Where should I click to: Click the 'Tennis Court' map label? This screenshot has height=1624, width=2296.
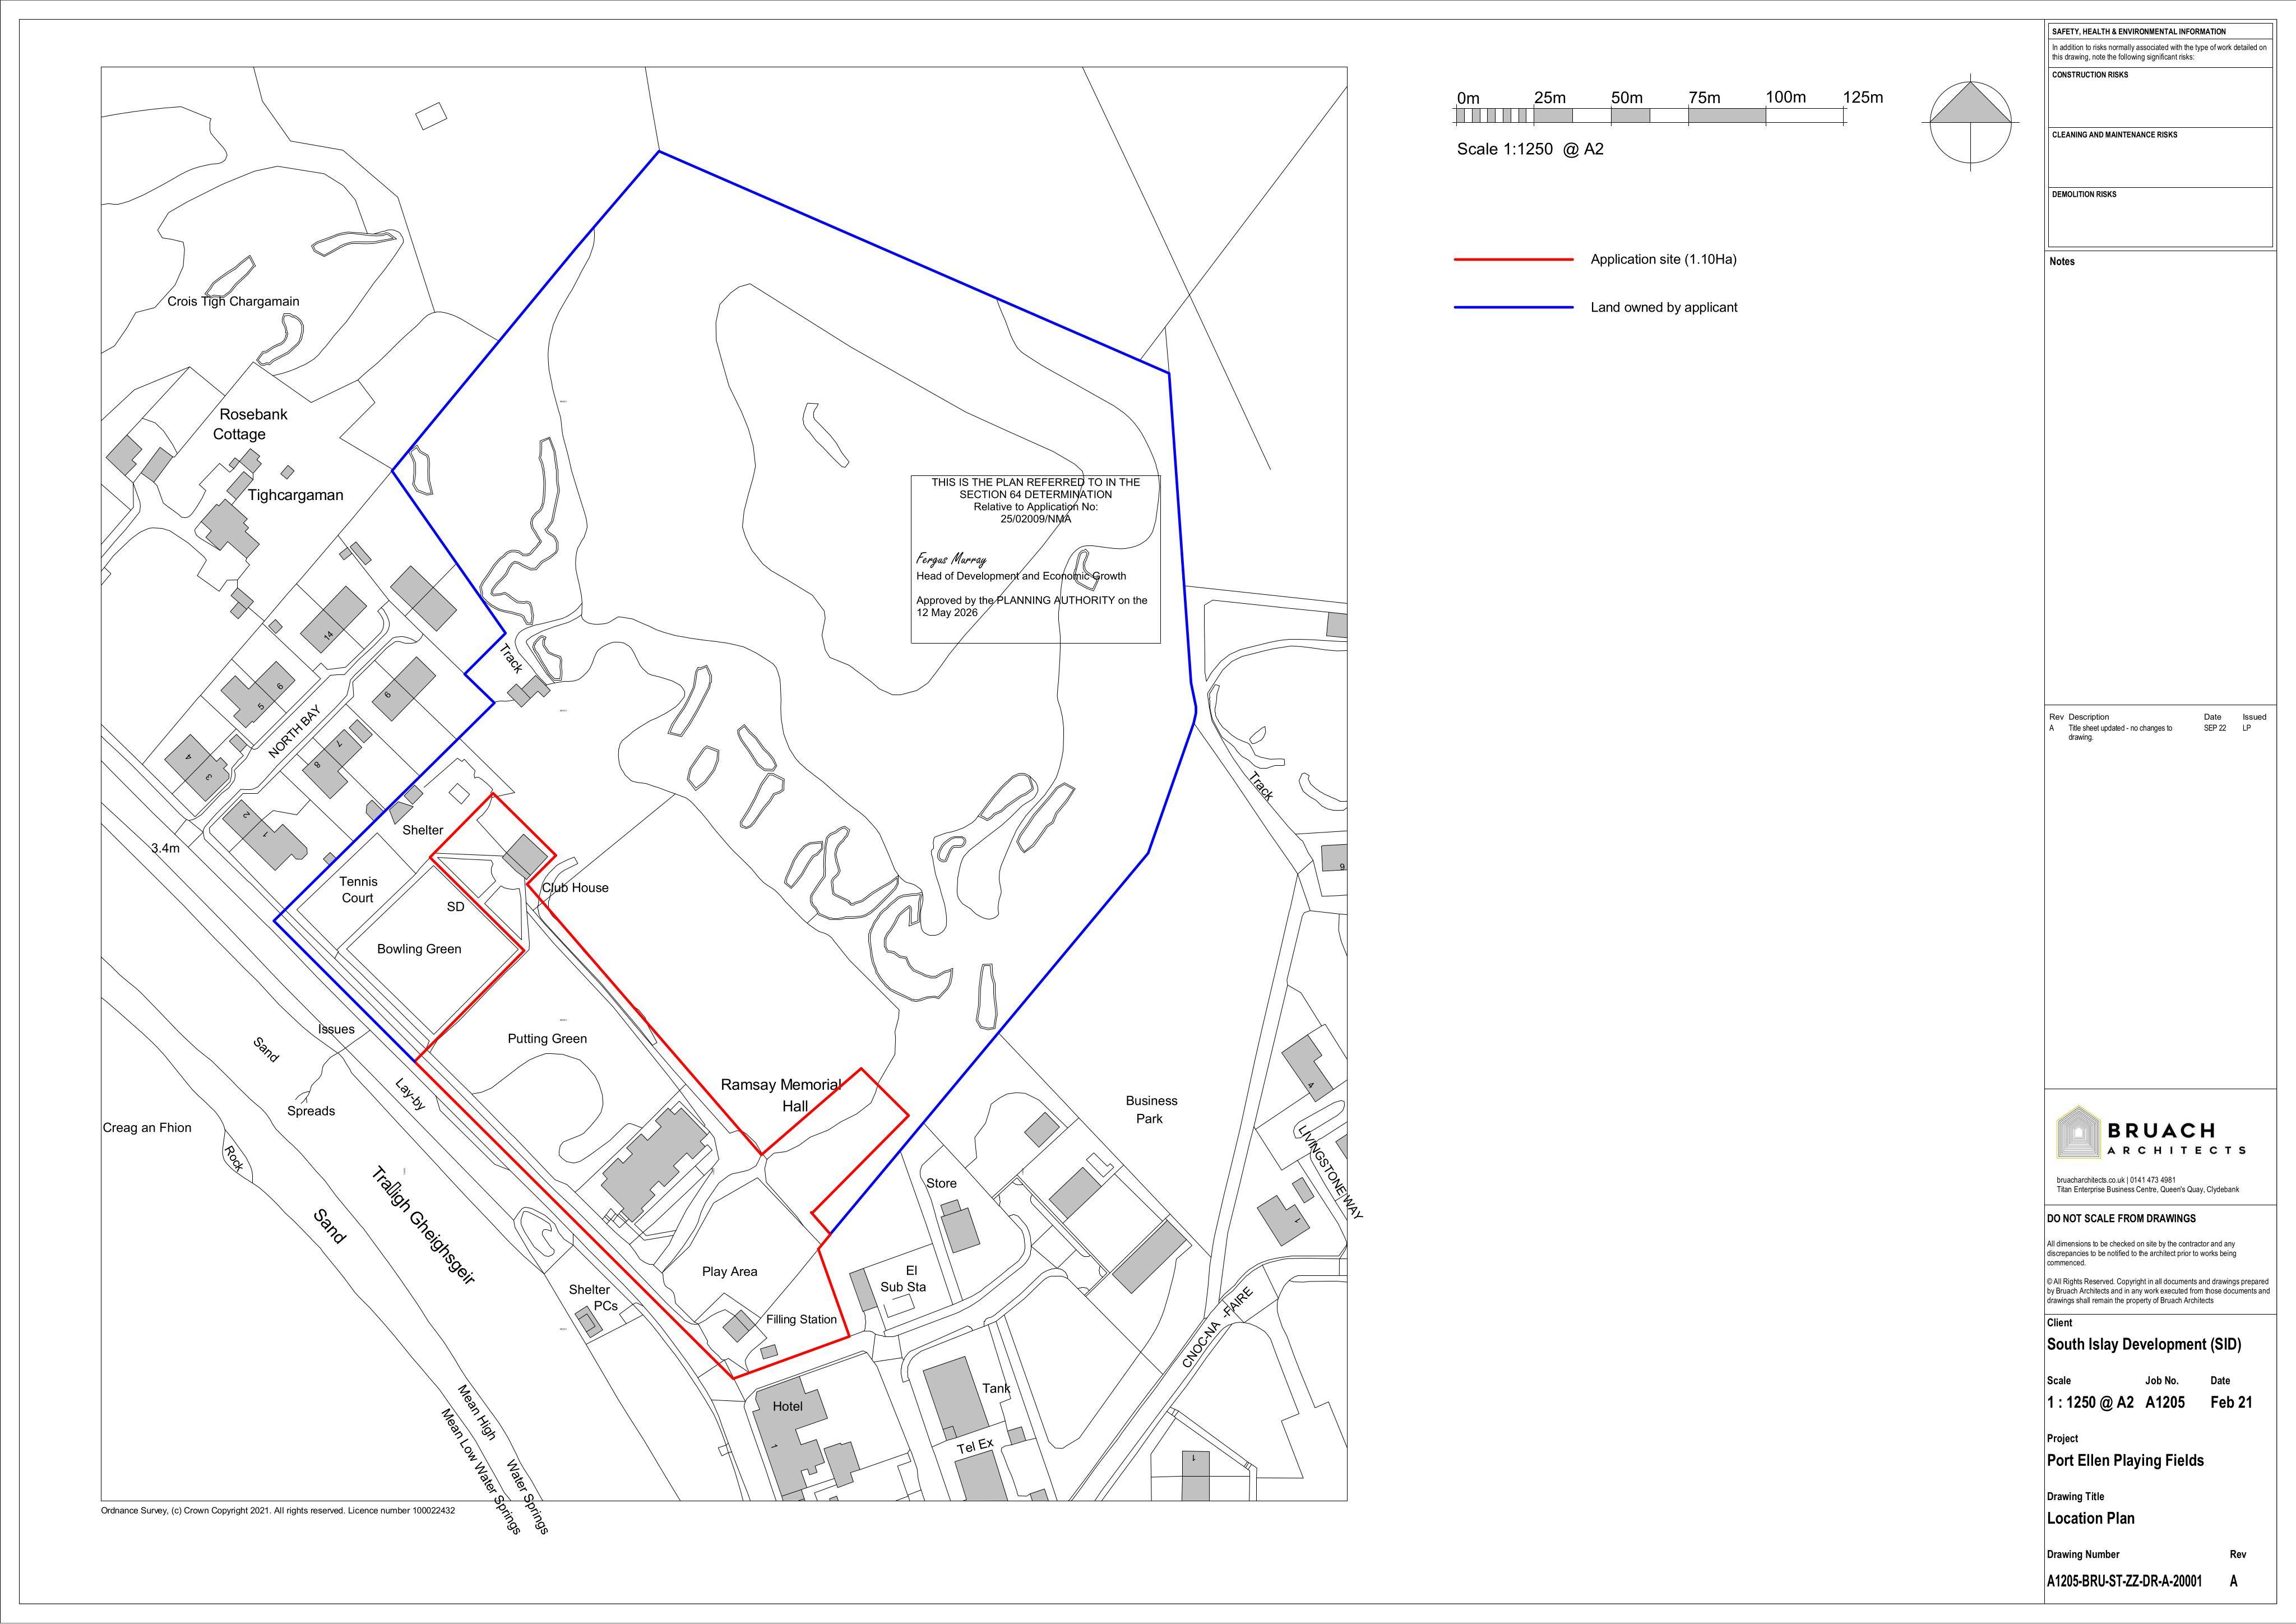[358, 889]
